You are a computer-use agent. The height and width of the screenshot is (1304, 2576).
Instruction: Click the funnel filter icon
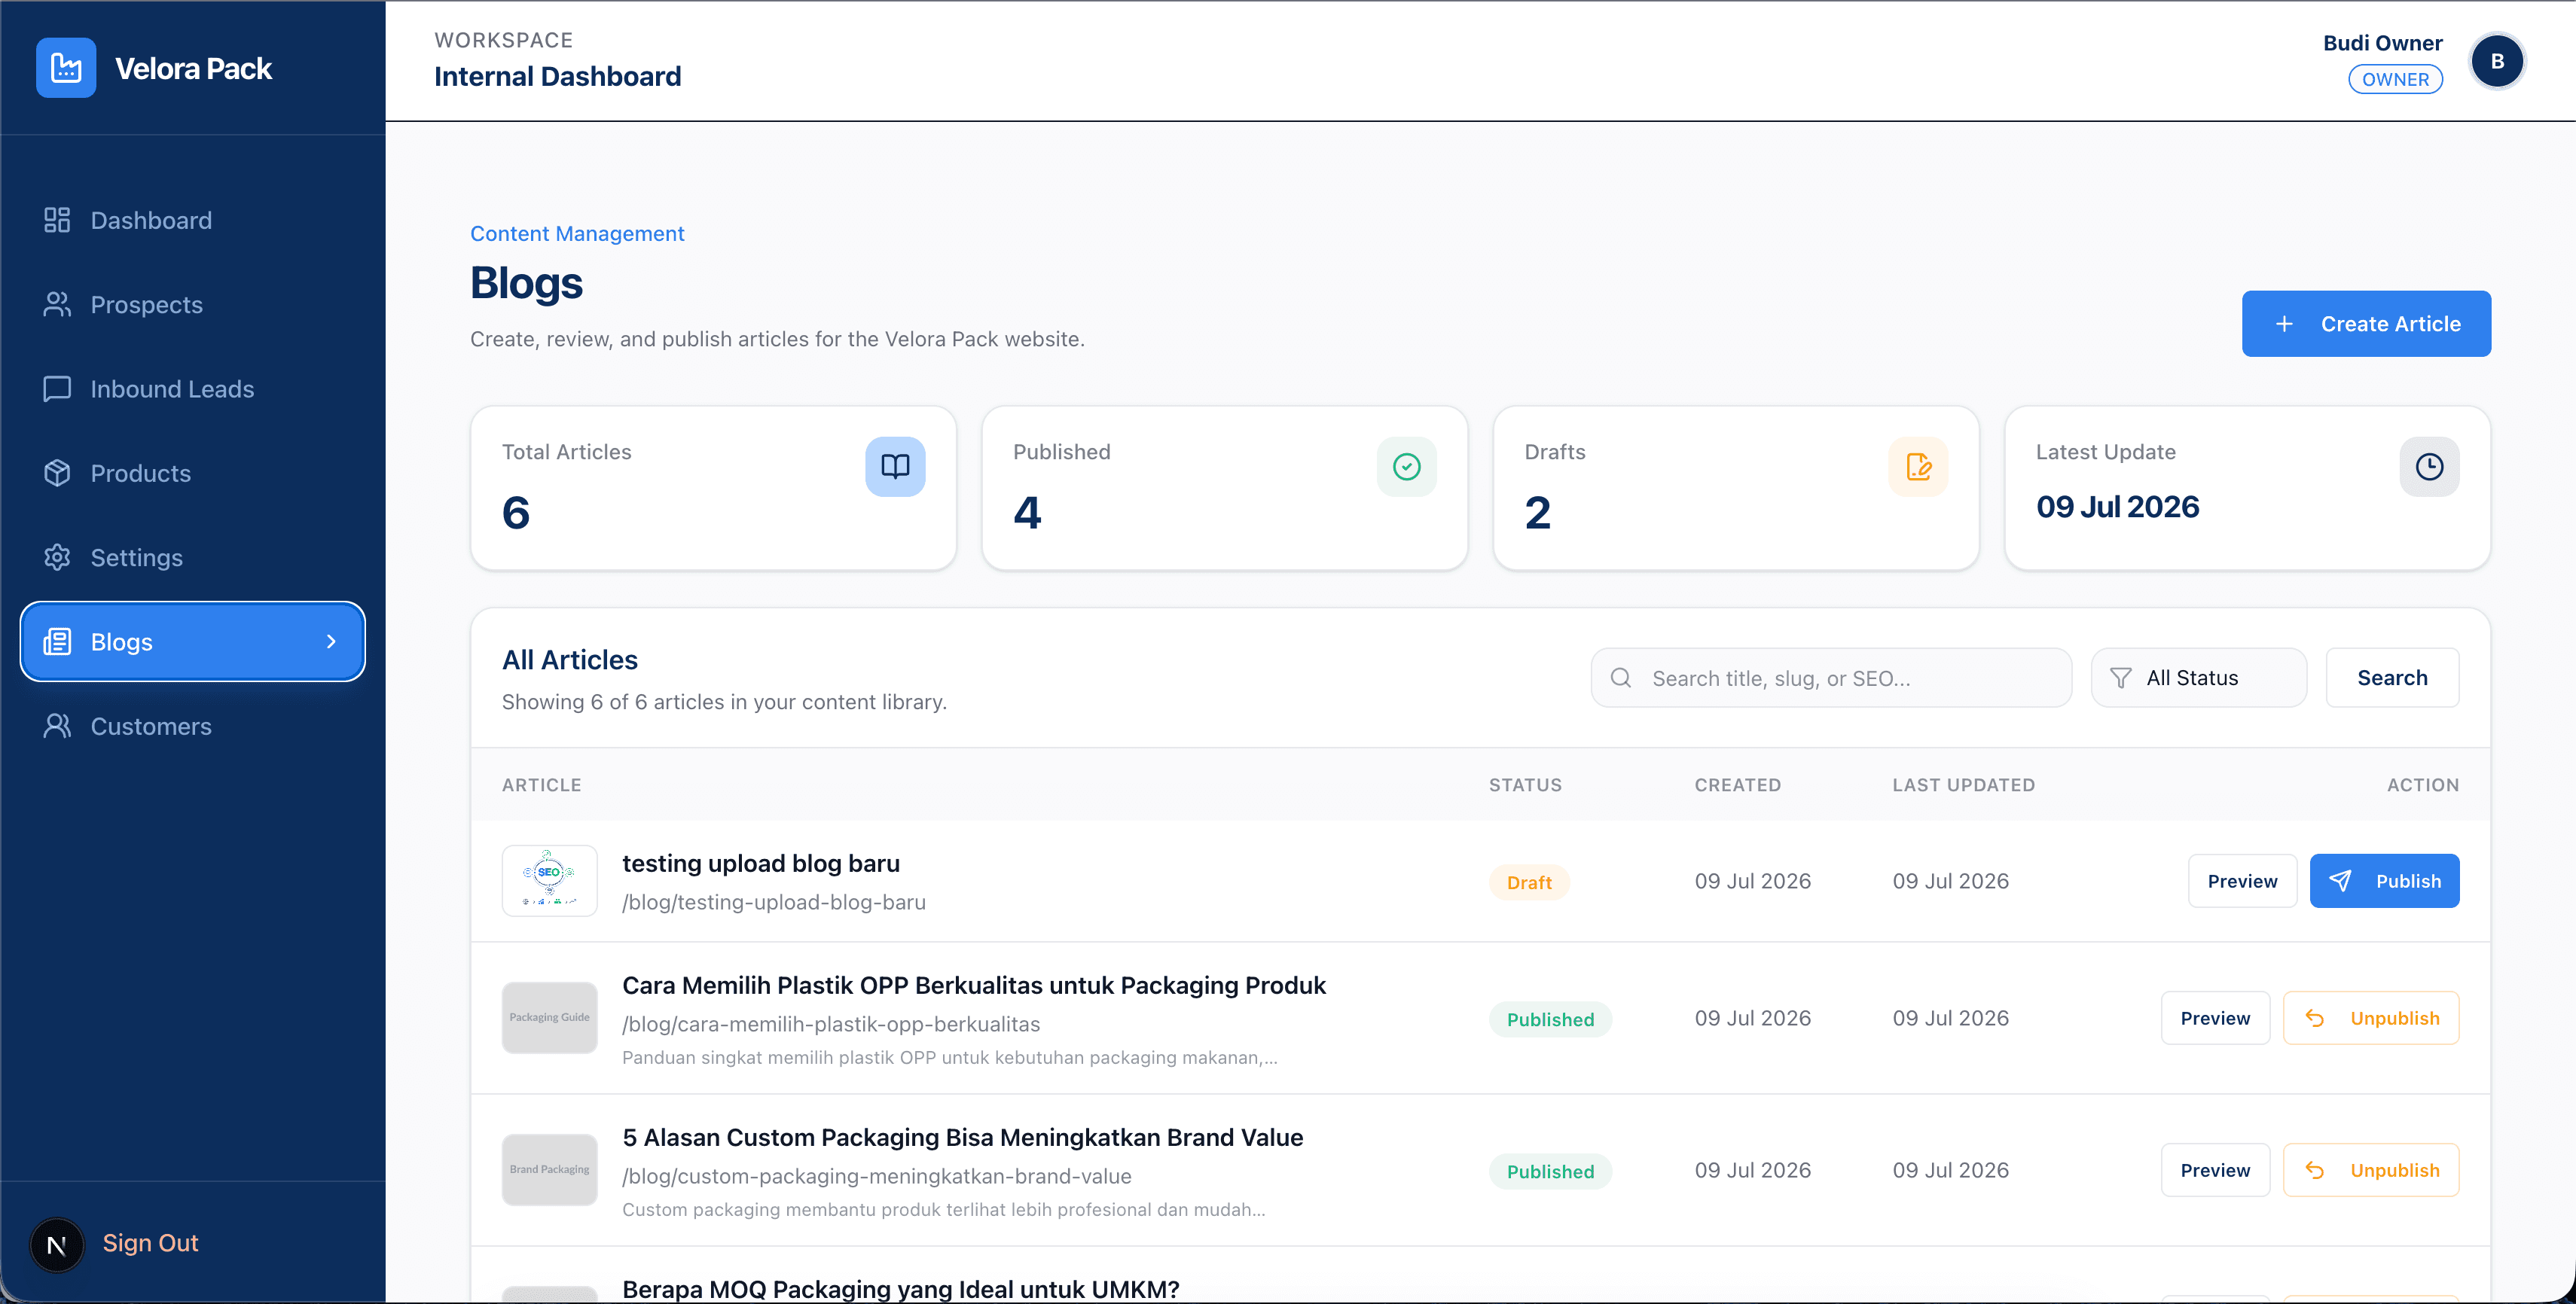2120,678
